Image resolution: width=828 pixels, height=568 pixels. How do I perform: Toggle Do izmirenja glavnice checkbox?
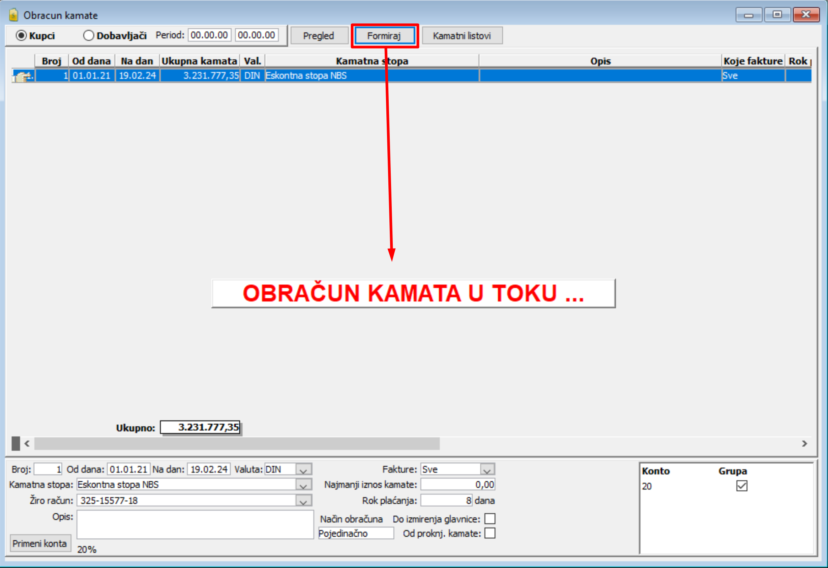pos(490,519)
